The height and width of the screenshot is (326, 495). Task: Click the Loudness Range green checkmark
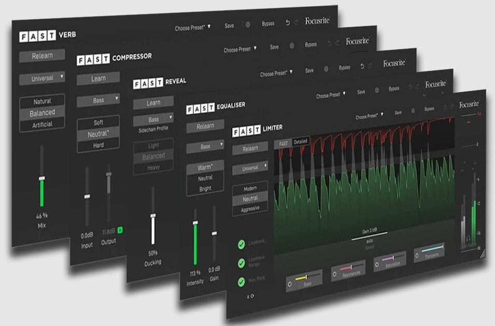pos(242,263)
